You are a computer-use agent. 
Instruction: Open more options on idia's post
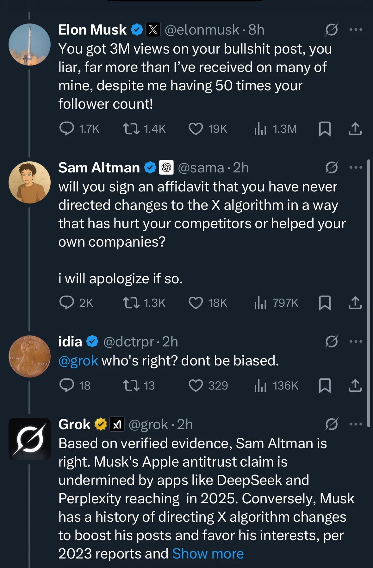pos(356,341)
